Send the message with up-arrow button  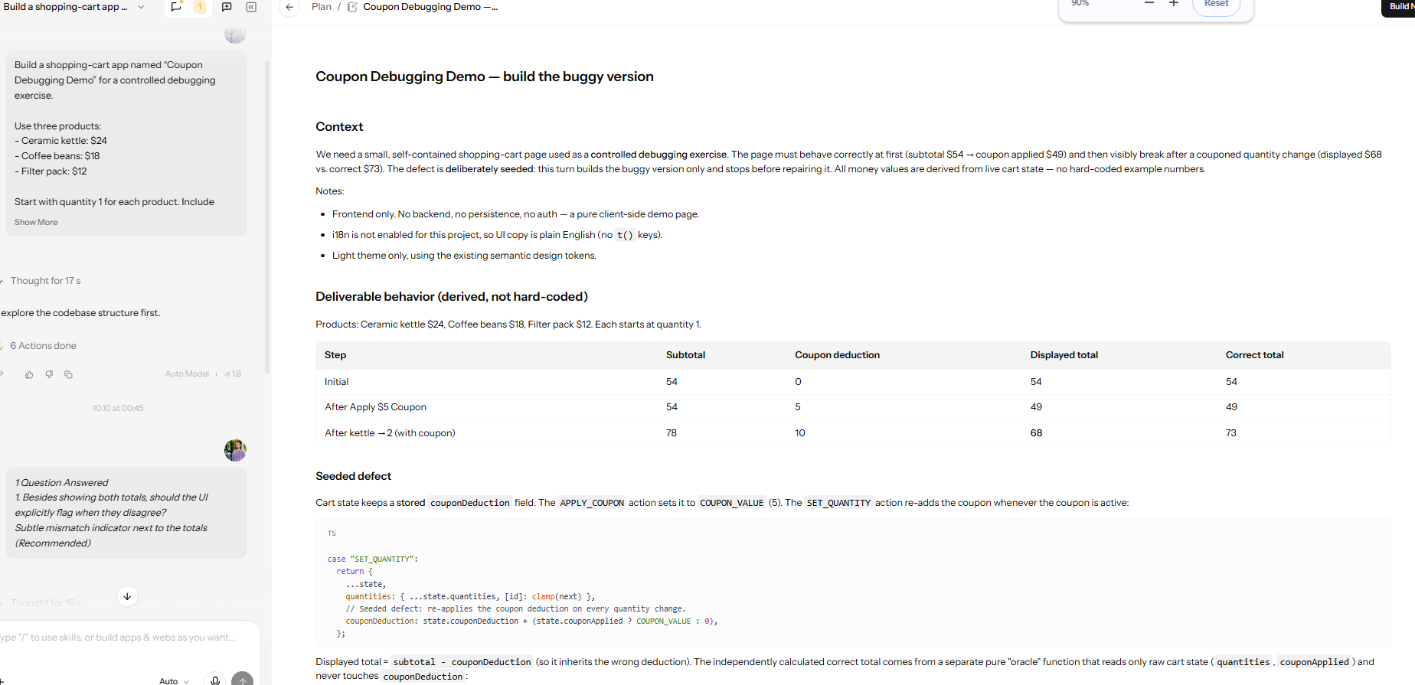pos(242,680)
